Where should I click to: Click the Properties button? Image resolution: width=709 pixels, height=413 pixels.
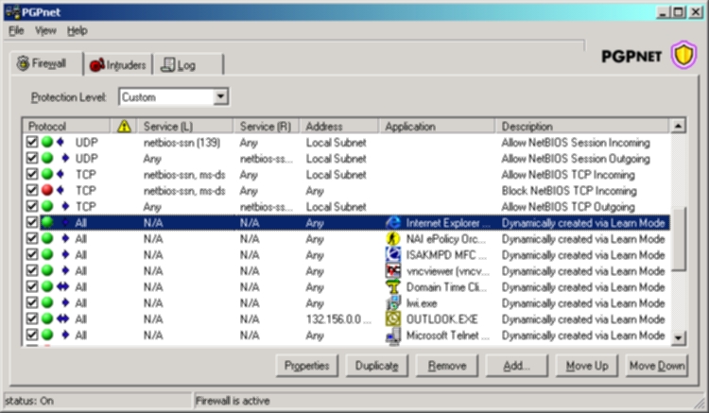click(x=306, y=366)
